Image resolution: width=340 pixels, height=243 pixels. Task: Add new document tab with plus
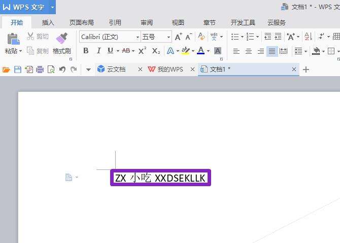click(306, 70)
